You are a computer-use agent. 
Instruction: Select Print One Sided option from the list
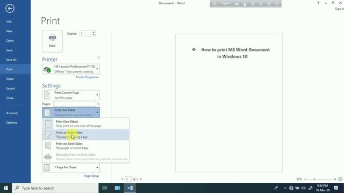(x=86, y=124)
